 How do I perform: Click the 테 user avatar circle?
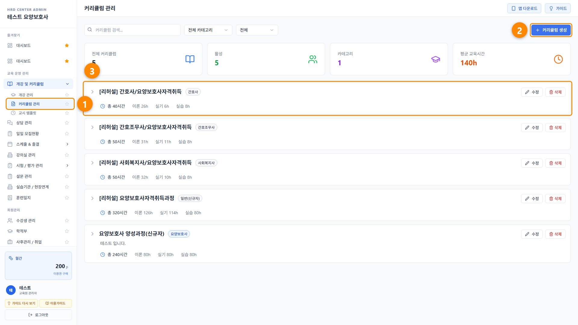click(11, 290)
